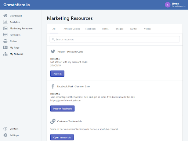Click the Twitter bird icon
This screenshot has width=188, height=141.
pos(53,51)
